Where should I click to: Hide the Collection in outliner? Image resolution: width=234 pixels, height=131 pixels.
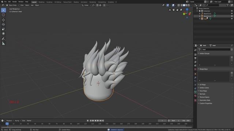pos(232,11)
